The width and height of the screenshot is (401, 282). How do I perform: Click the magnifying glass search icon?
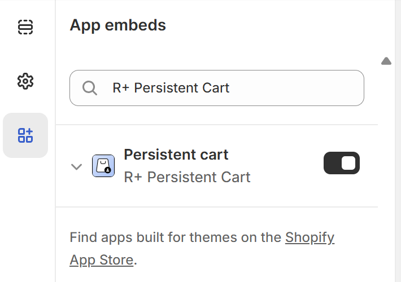point(90,88)
